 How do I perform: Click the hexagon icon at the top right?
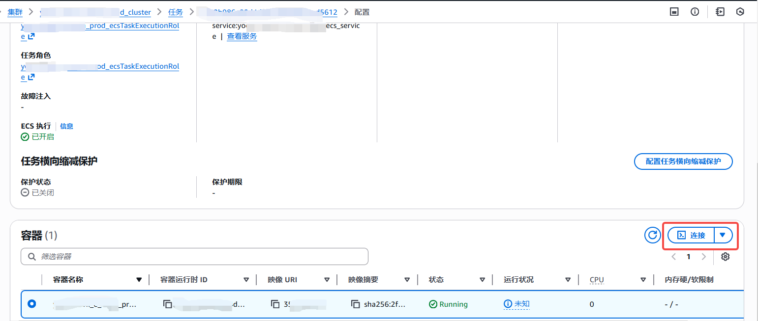(740, 12)
